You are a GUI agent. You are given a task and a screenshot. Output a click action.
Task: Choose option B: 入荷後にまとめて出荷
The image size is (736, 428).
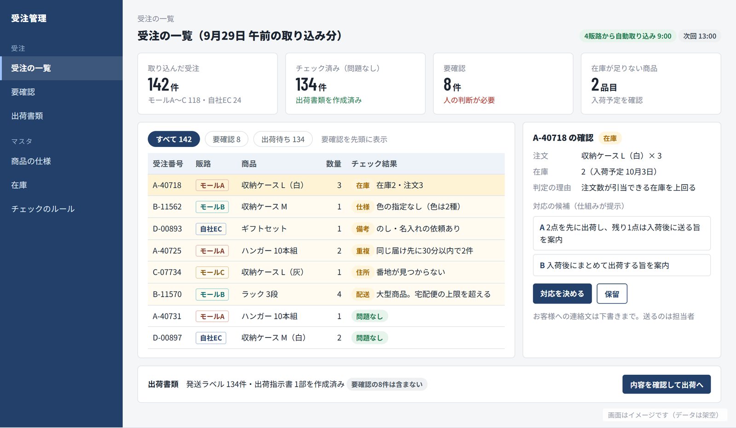tap(621, 265)
